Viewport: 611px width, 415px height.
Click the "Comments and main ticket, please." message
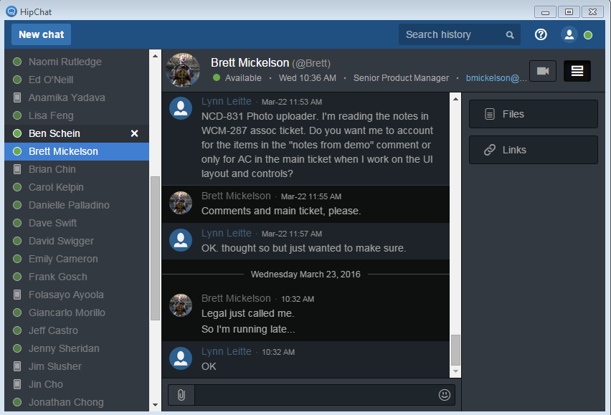(281, 211)
